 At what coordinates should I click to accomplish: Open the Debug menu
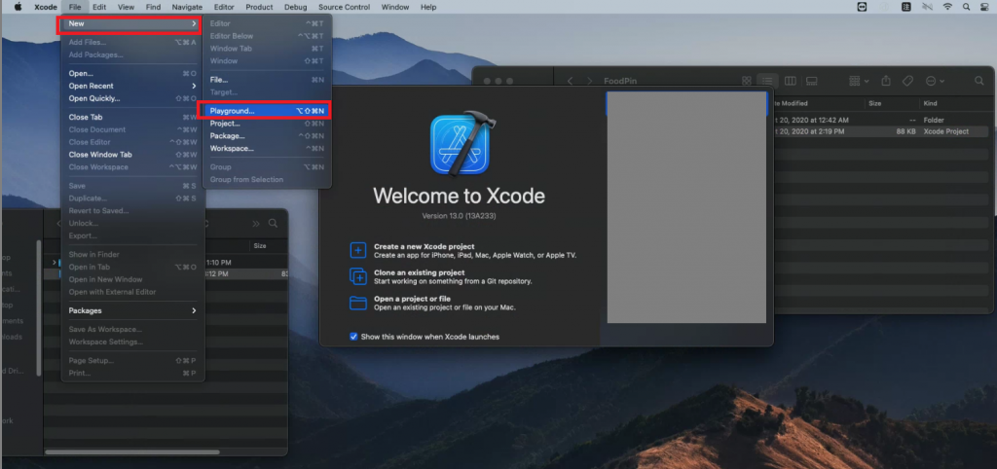pyautogui.click(x=296, y=7)
